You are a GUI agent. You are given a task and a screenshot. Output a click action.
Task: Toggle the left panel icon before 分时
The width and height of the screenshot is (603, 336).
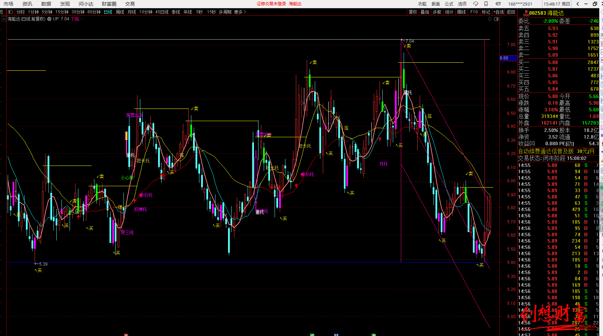click(10, 12)
